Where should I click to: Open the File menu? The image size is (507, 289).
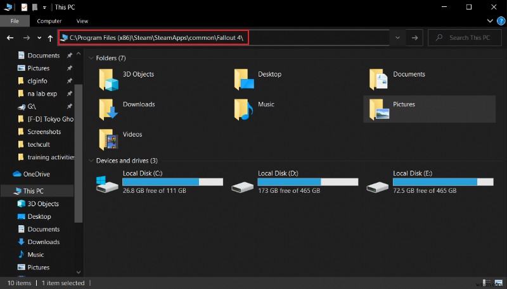click(x=15, y=21)
